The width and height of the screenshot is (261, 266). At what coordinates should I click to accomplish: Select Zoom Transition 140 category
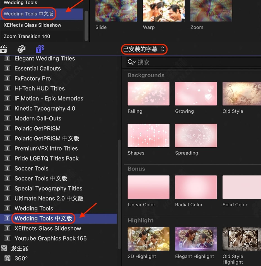point(42,36)
